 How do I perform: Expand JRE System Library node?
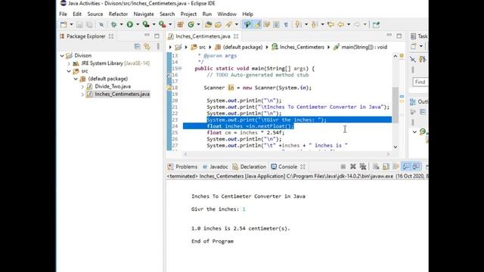click(69, 63)
